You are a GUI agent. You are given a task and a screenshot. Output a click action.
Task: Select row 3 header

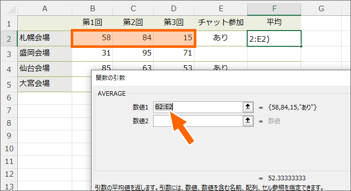point(9,54)
